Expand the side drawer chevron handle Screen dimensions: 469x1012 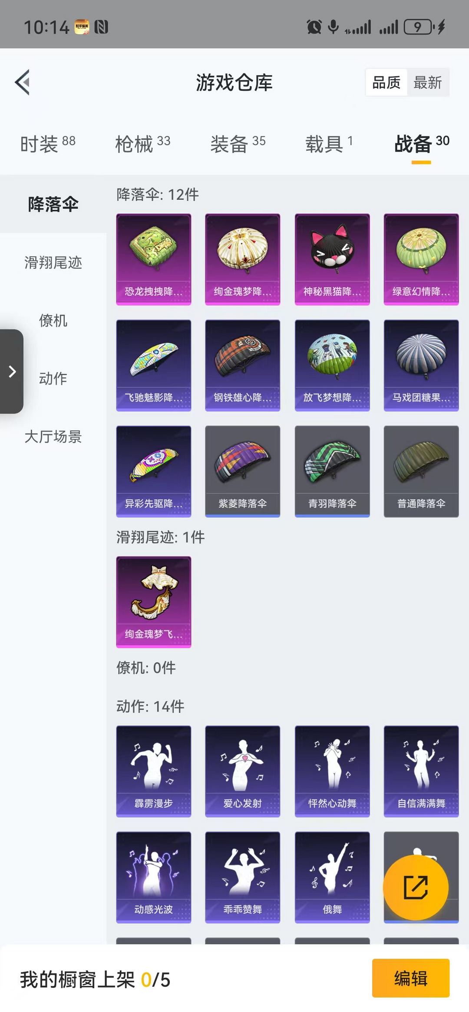[12, 371]
